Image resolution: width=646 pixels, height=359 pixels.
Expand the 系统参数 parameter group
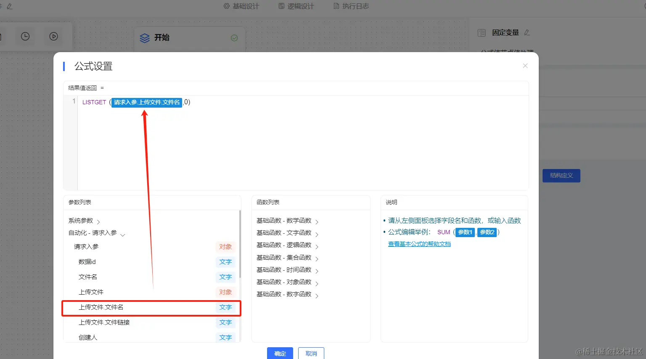pos(84,221)
